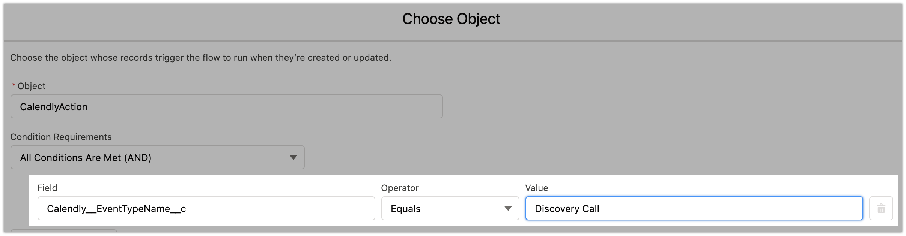Delete the condition row with trash icon
Image resolution: width=906 pixels, height=236 pixels.
(881, 209)
